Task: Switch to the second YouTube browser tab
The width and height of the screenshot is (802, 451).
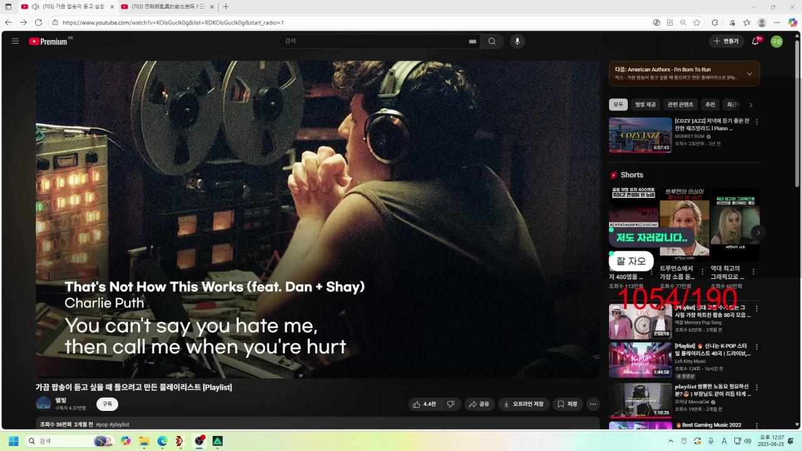Action: [167, 6]
